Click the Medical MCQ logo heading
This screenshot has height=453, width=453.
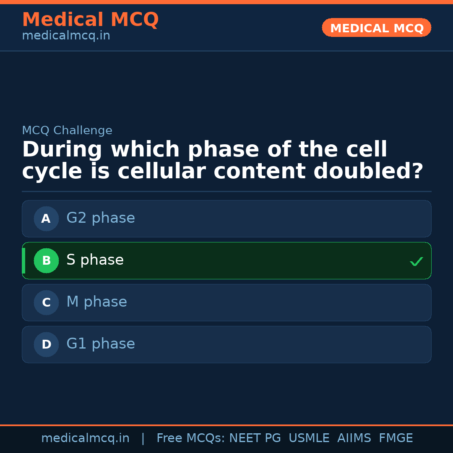click(90, 19)
